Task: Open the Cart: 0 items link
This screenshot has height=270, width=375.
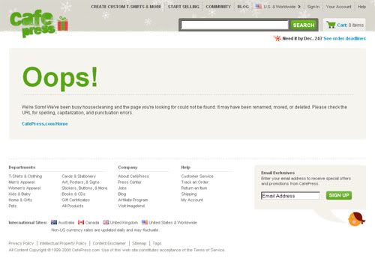Action: pos(350,25)
